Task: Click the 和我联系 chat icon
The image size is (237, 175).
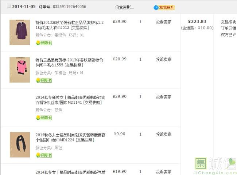Action: (164, 7)
